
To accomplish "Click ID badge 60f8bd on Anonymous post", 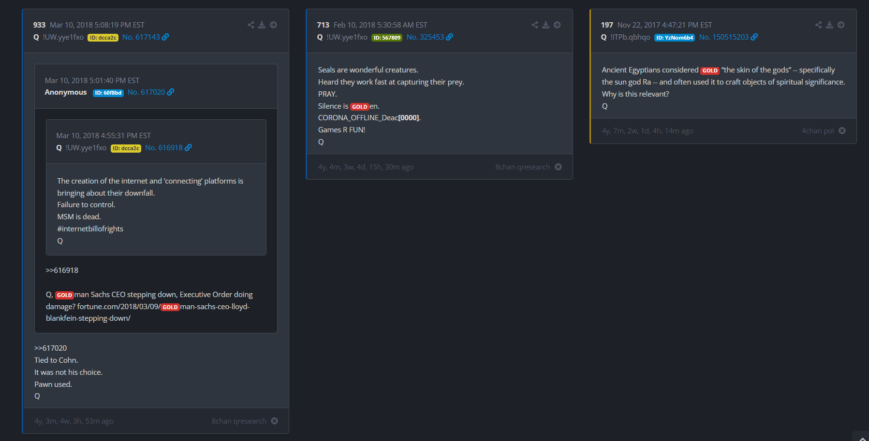I will coord(108,93).
